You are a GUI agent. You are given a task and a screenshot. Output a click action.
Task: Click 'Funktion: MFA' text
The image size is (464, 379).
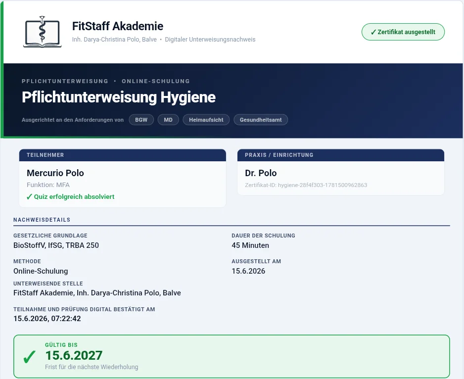point(48,185)
